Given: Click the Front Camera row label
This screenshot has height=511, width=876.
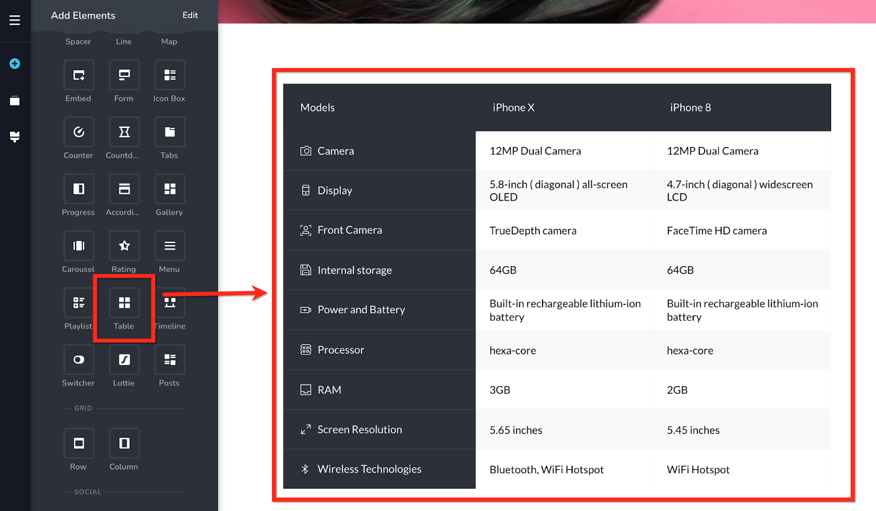Looking at the screenshot, I should [350, 230].
